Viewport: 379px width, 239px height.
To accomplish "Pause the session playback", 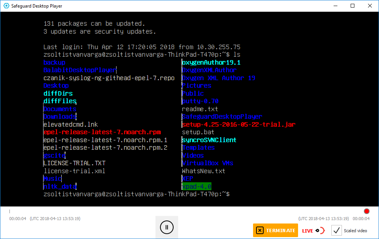I will 166,227.
